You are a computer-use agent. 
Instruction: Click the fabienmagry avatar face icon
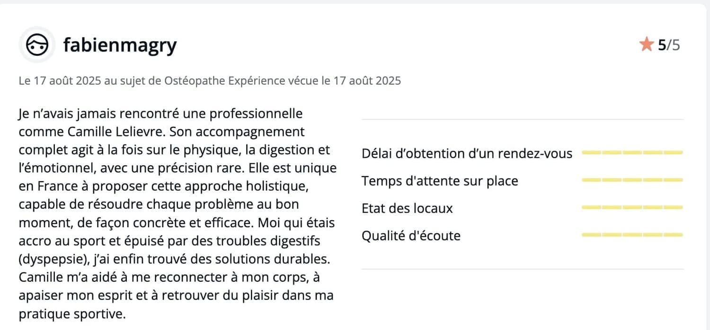[x=37, y=45]
